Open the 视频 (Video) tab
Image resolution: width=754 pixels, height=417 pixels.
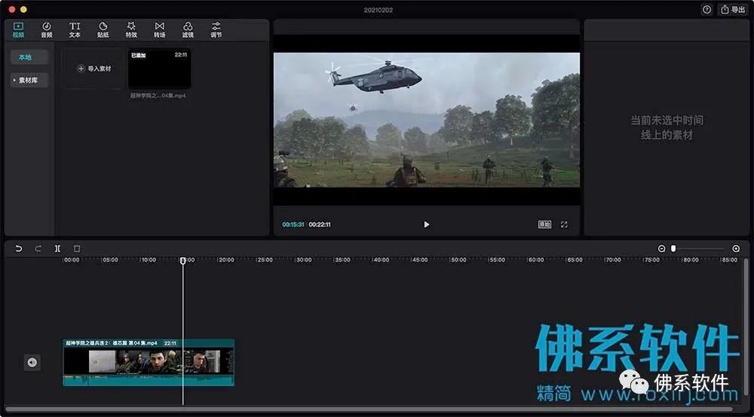pos(18,30)
